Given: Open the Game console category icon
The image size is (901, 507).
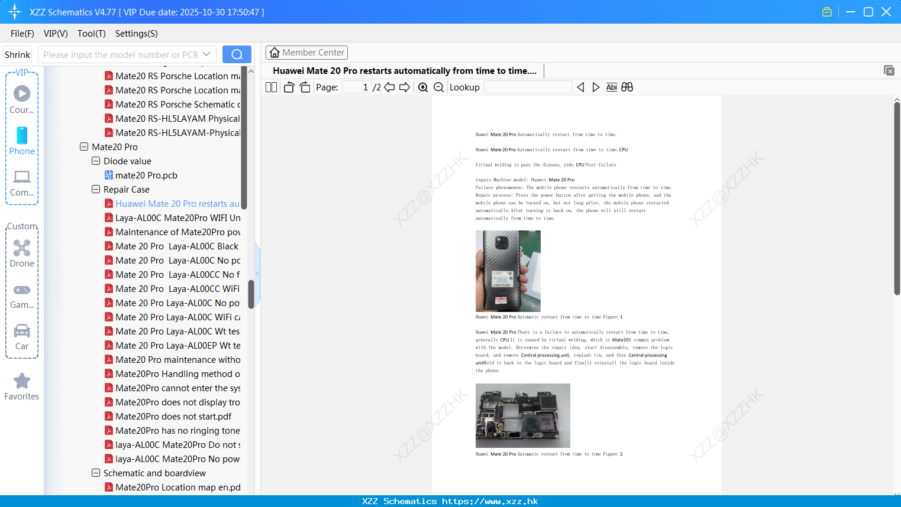Looking at the screenshot, I should (22, 290).
